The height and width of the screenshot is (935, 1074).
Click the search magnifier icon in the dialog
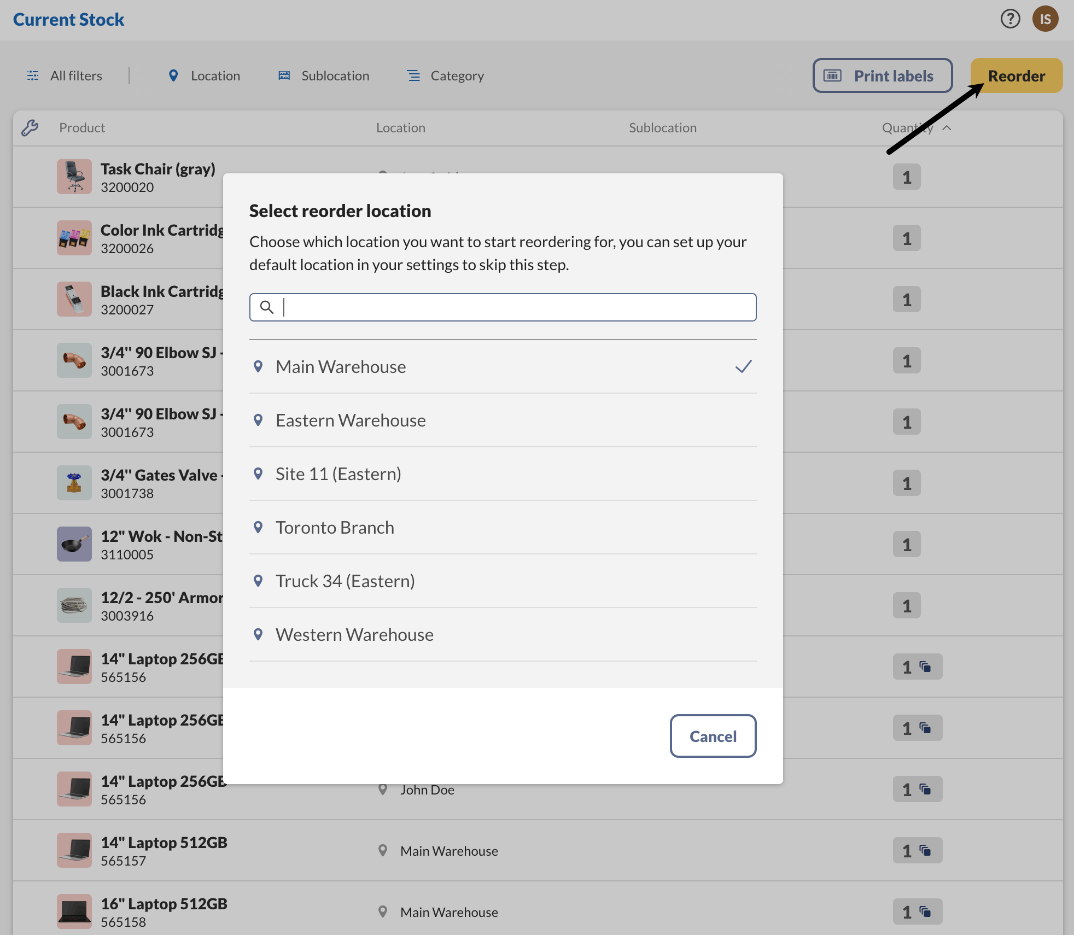(266, 307)
